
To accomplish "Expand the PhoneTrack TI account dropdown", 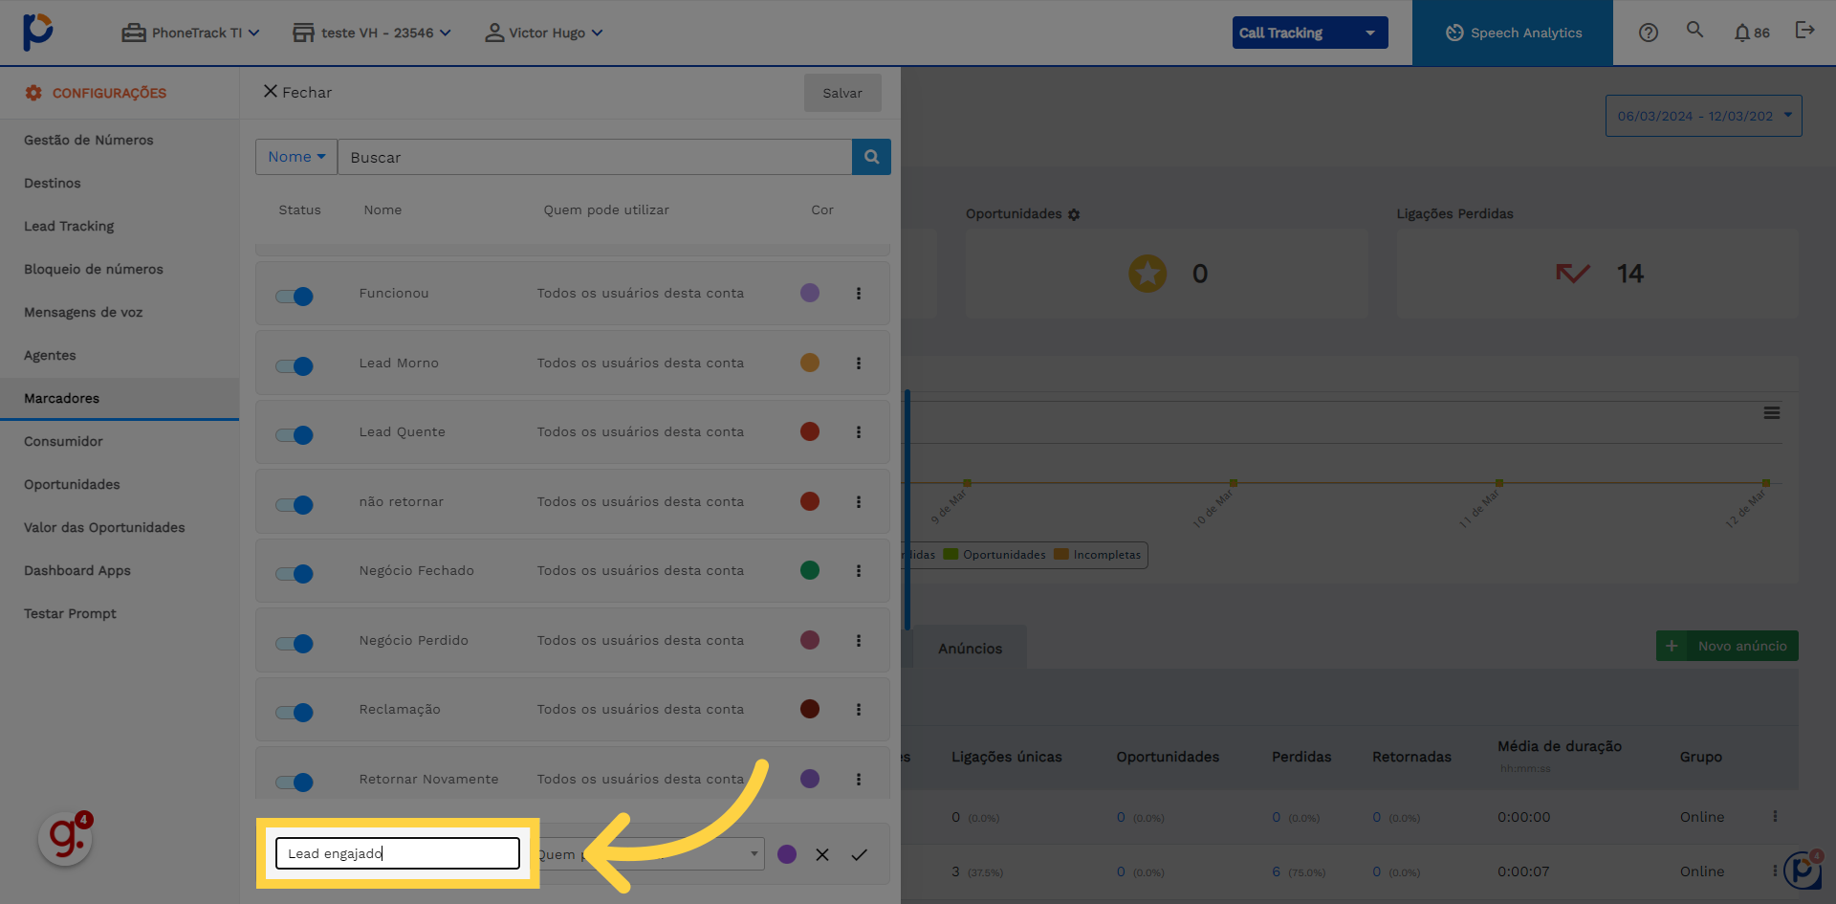I will pyautogui.click(x=190, y=33).
